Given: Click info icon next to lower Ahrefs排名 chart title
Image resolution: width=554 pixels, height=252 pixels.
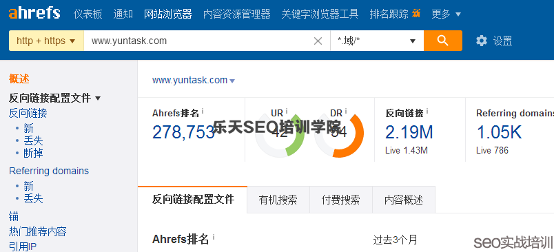Looking at the screenshot, I should [214, 236].
